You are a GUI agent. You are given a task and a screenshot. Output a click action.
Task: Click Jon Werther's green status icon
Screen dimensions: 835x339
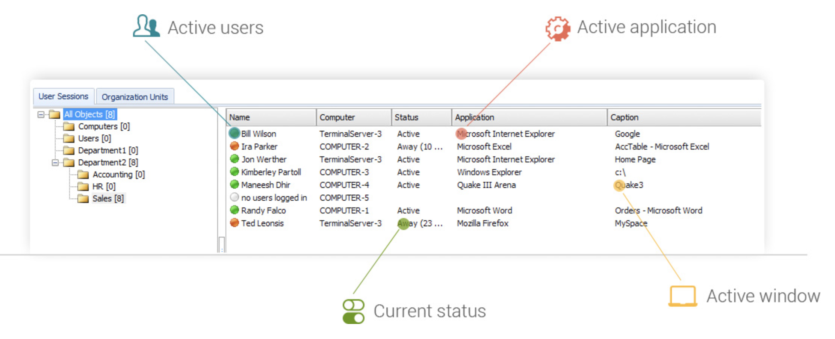pos(234,159)
